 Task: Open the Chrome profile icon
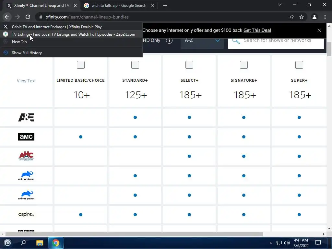(314, 17)
